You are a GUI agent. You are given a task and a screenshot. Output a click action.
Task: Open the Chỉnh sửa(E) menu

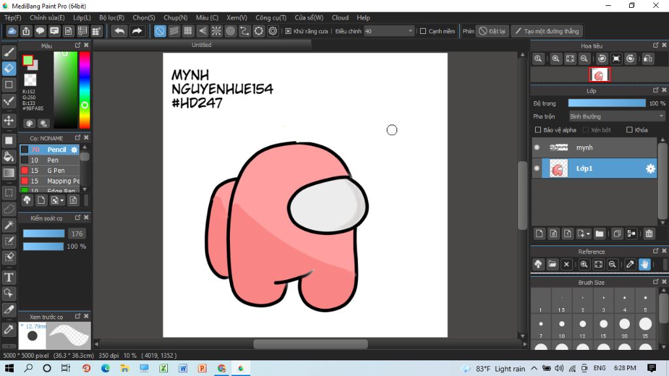(47, 18)
